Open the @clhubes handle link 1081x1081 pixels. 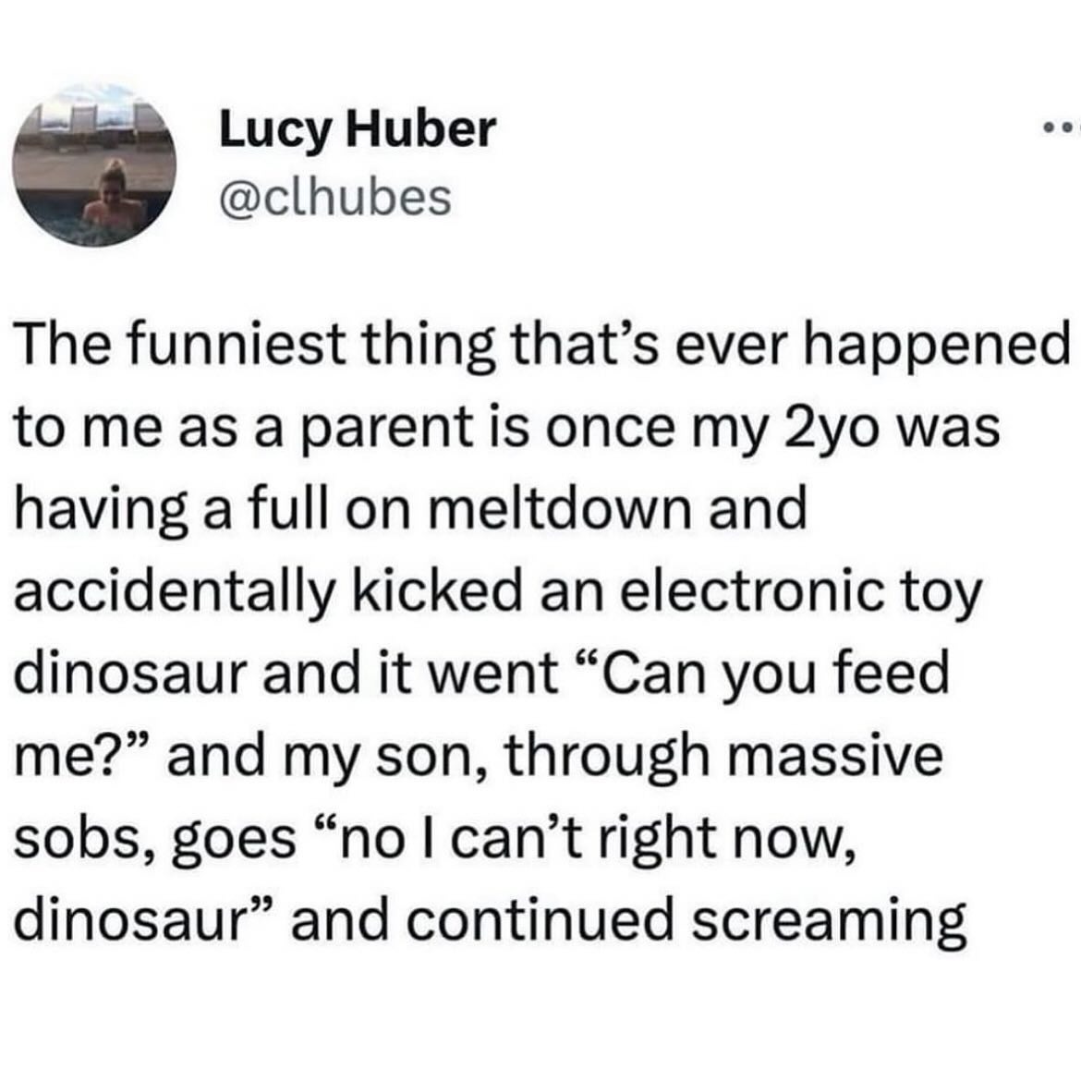tap(335, 198)
